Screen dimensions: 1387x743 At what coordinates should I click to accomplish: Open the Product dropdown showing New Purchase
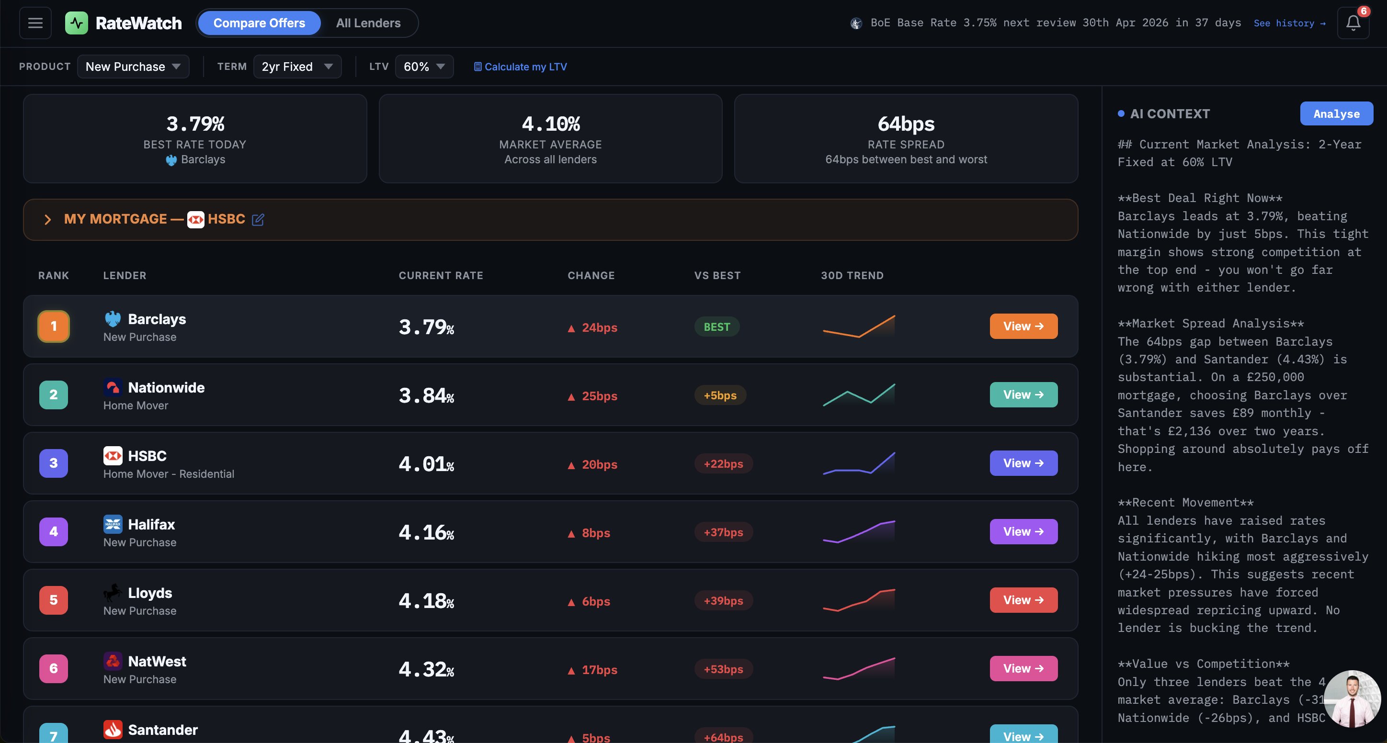tap(133, 67)
